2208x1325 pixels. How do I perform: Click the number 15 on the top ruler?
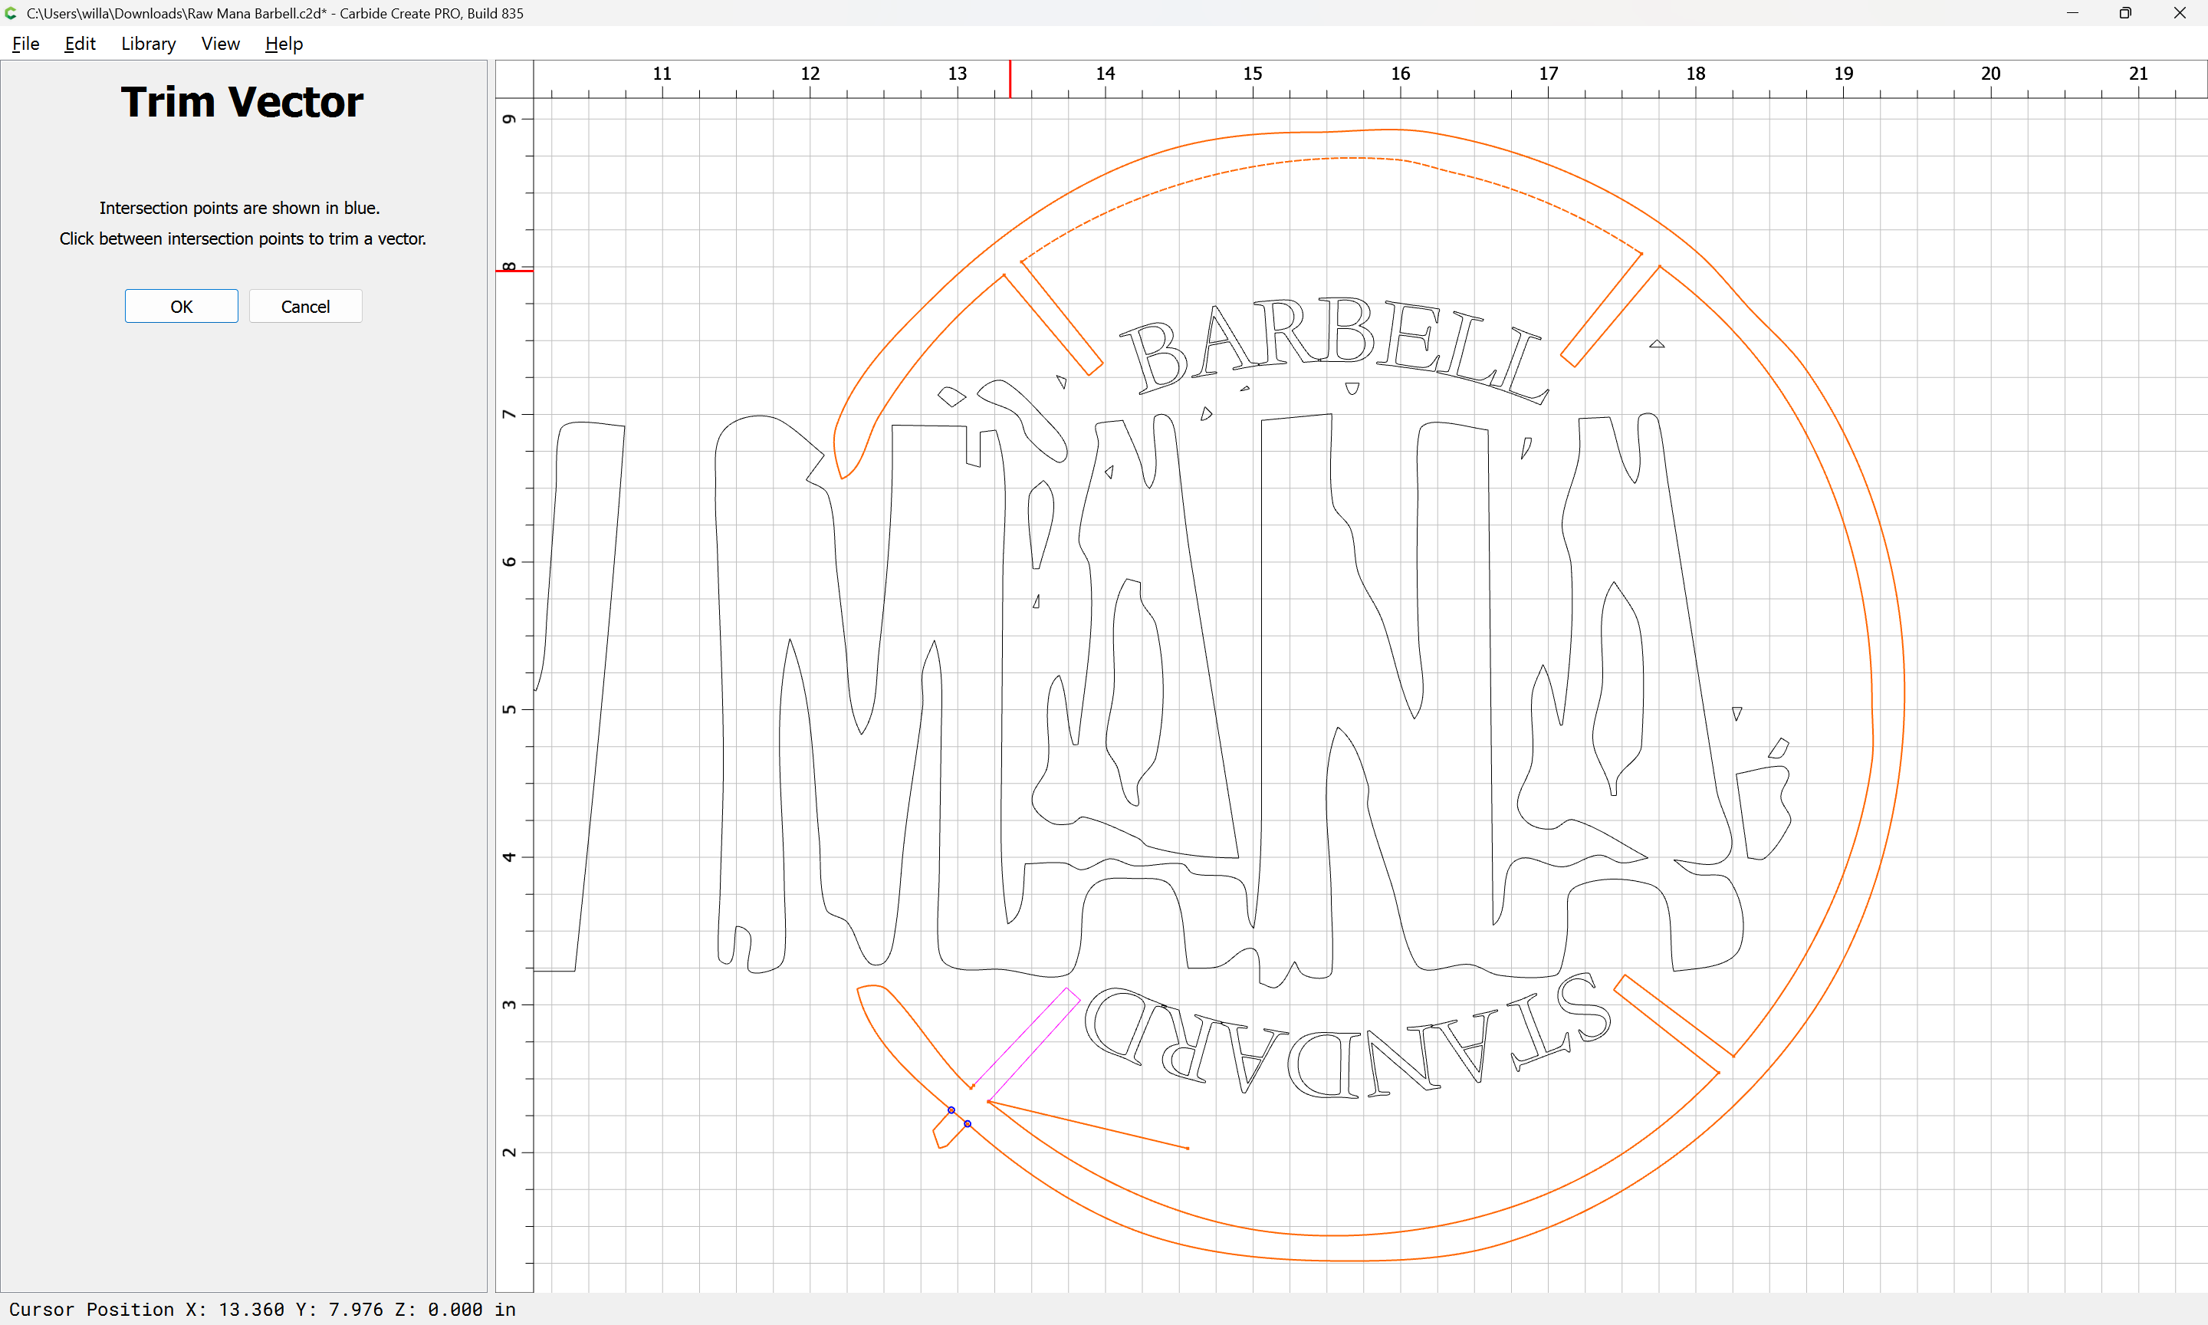point(1252,73)
